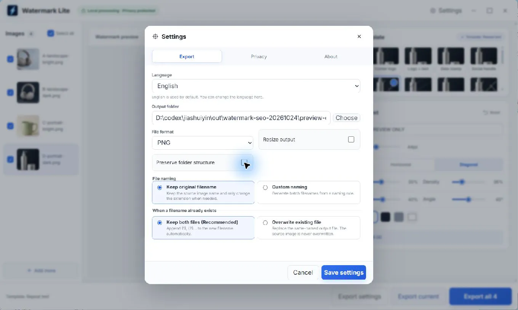Toggle checkbox for the green mug image

(x=10, y=126)
